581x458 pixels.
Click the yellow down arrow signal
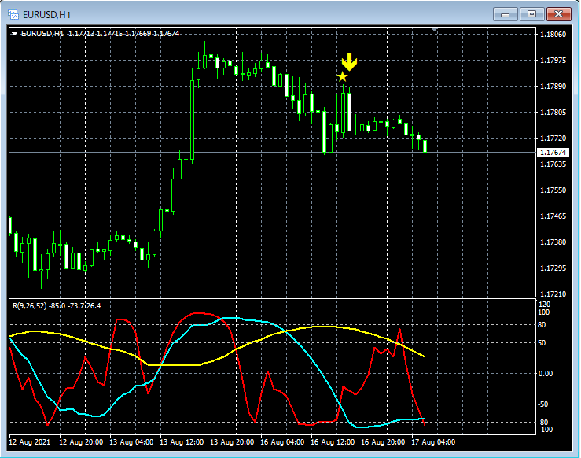click(x=349, y=61)
